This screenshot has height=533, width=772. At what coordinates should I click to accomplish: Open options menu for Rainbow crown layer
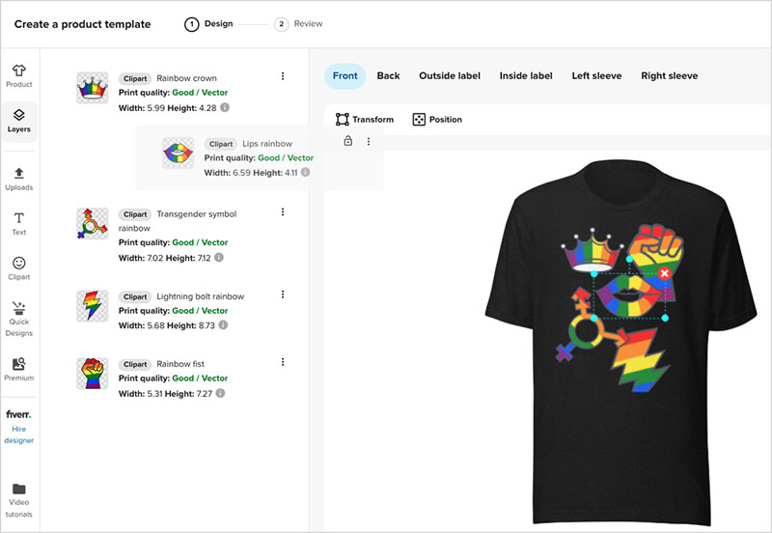tap(283, 76)
